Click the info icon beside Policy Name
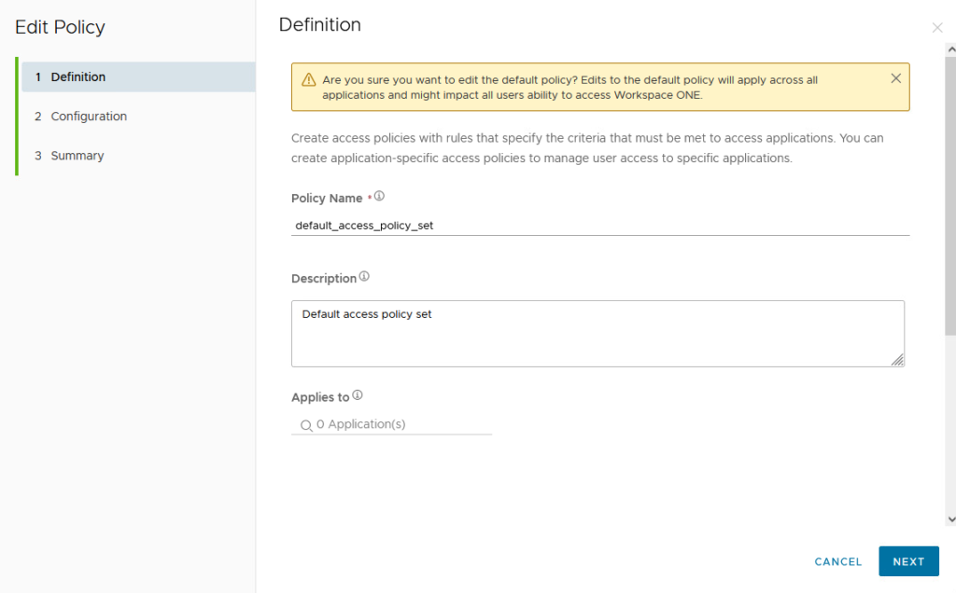 (x=379, y=197)
